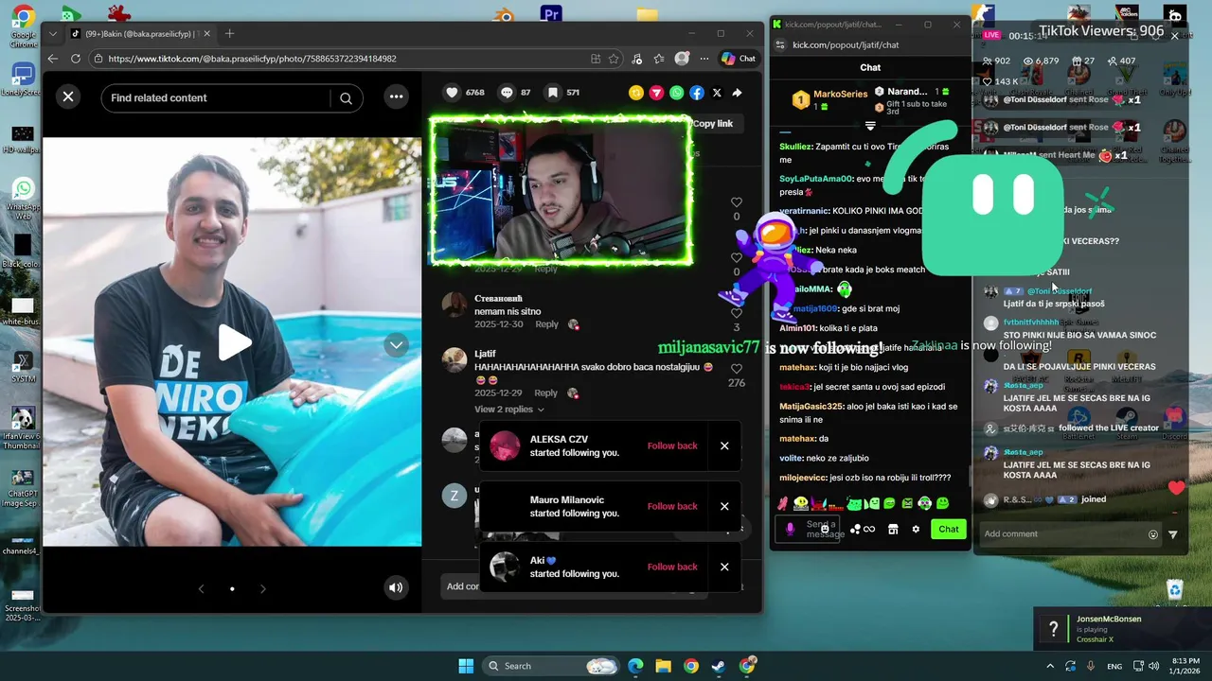Click the search magnifier in Find related content
Viewport: 1212px width, 681px height.
click(x=346, y=98)
